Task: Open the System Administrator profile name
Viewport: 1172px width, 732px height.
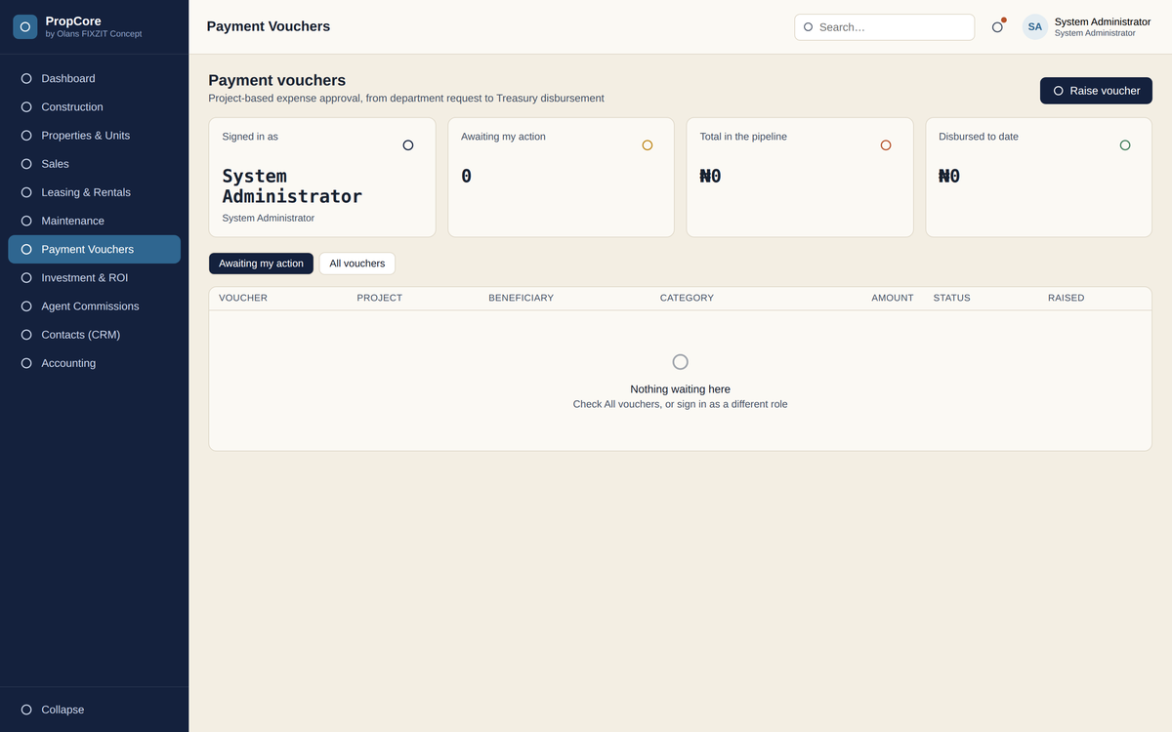Action: tap(1103, 21)
